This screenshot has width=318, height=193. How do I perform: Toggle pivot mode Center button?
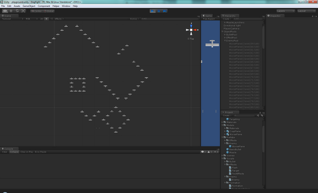point(37,11)
